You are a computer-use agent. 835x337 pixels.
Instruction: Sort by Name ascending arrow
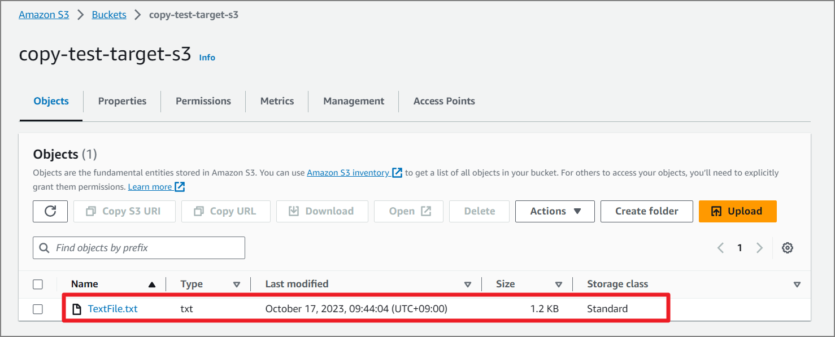(151, 285)
